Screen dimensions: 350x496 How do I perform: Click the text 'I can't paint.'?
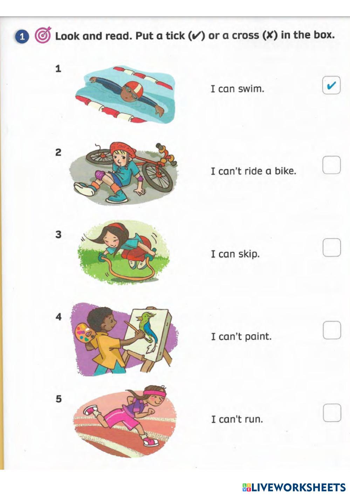(x=241, y=337)
